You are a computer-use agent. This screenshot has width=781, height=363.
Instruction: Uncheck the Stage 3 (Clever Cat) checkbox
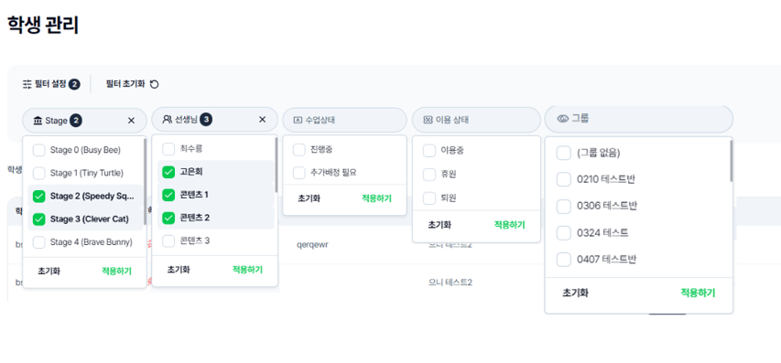click(39, 219)
